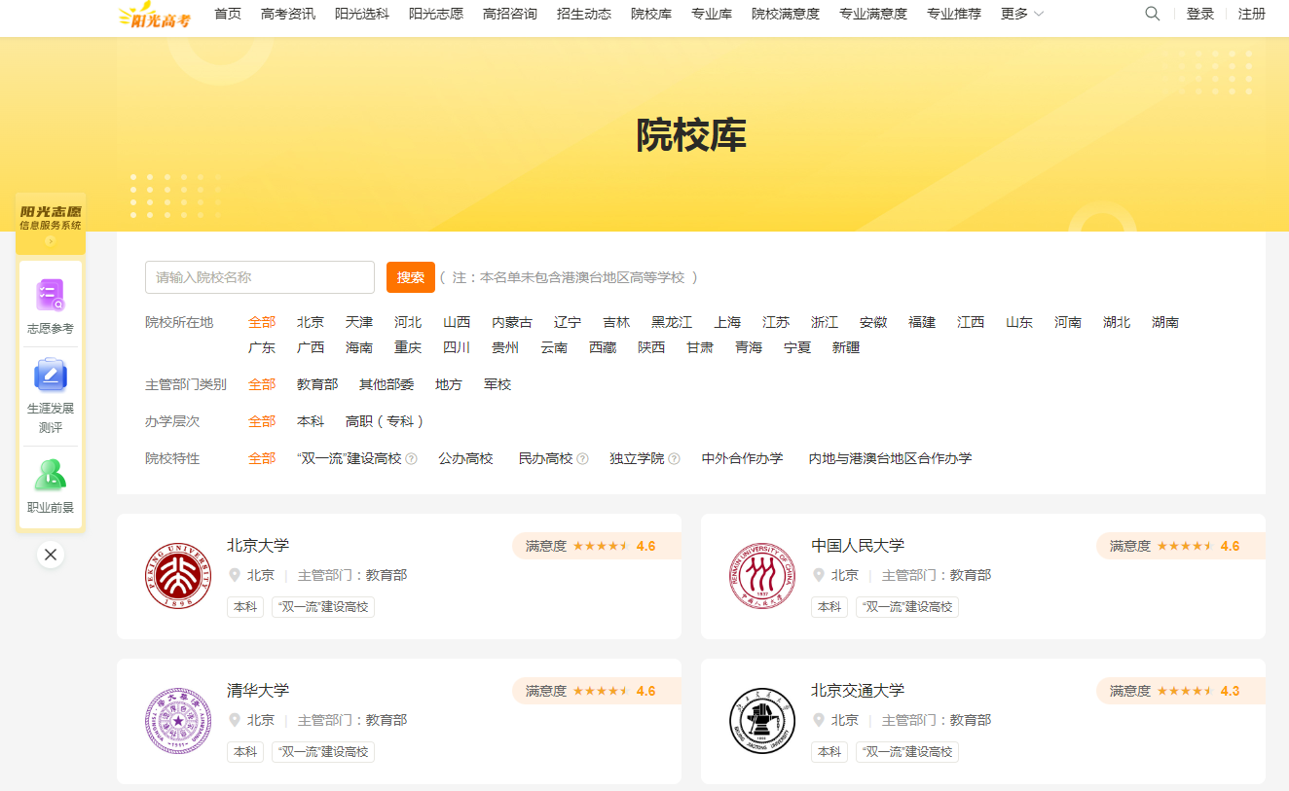Click the 请输入院校名称 search field
This screenshot has height=791, width=1289.
pyautogui.click(x=260, y=277)
